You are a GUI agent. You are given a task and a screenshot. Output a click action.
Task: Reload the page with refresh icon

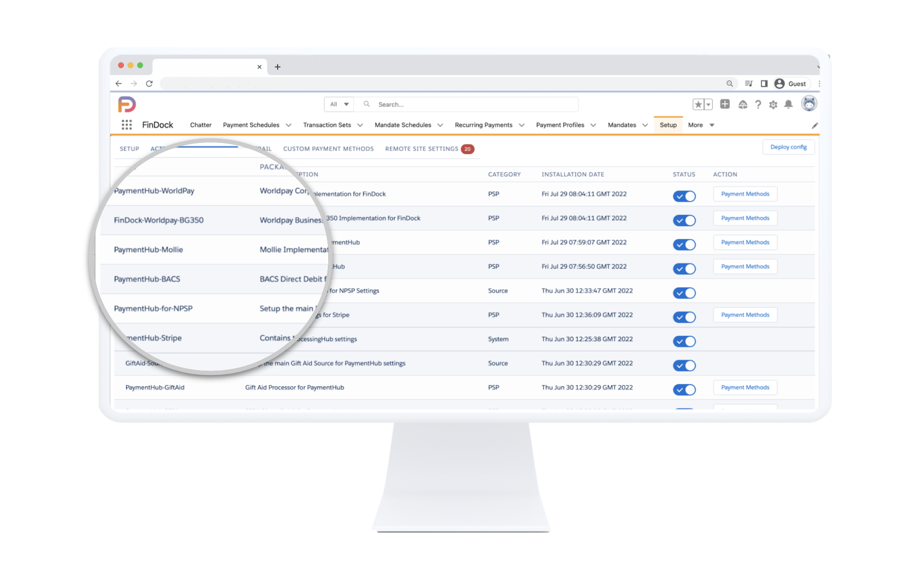click(149, 84)
